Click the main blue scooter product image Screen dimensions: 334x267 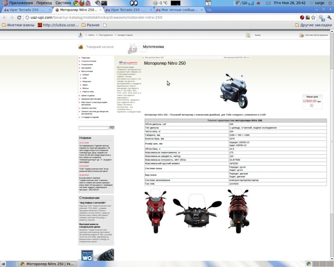(x=234, y=91)
